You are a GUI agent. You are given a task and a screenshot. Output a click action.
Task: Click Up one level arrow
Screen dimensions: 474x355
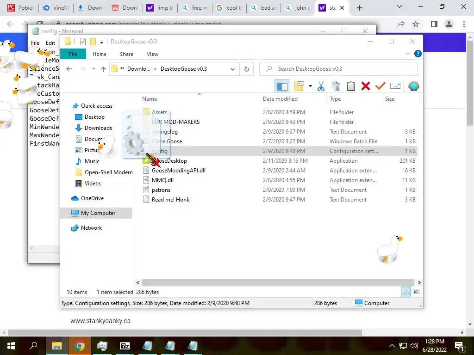coord(103,69)
